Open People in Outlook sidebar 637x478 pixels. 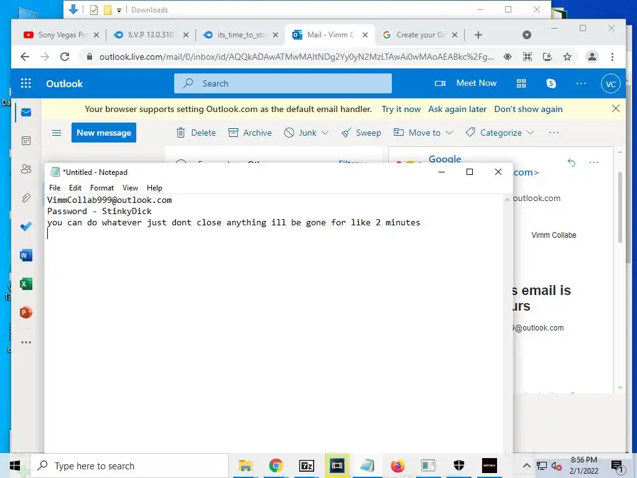26,169
